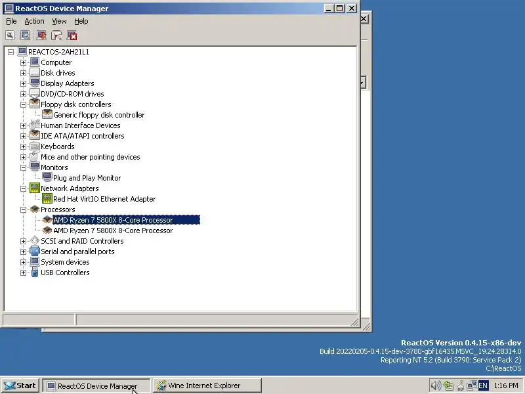Click the DVD/CD-ROM drives icon

point(35,93)
